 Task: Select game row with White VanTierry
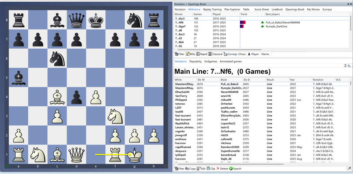(x=262, y=96)
